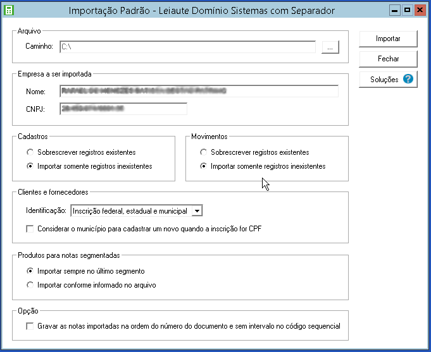Tick the Gravar as notas importadas checkbox

tap(30, 327)
